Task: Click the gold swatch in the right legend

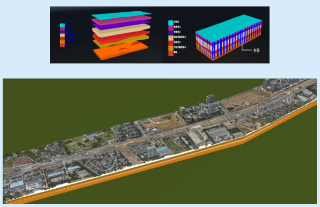Action: click(171, 48)
